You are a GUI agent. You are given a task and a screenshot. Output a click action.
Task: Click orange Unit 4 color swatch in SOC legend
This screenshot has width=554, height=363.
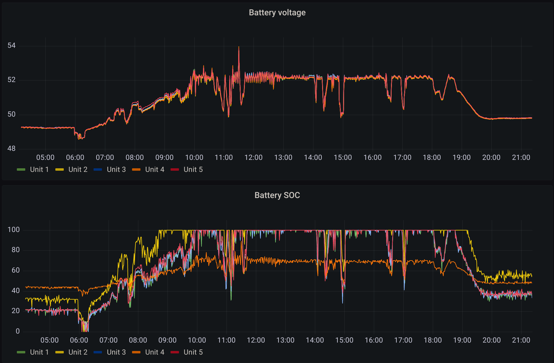point(136,352)
